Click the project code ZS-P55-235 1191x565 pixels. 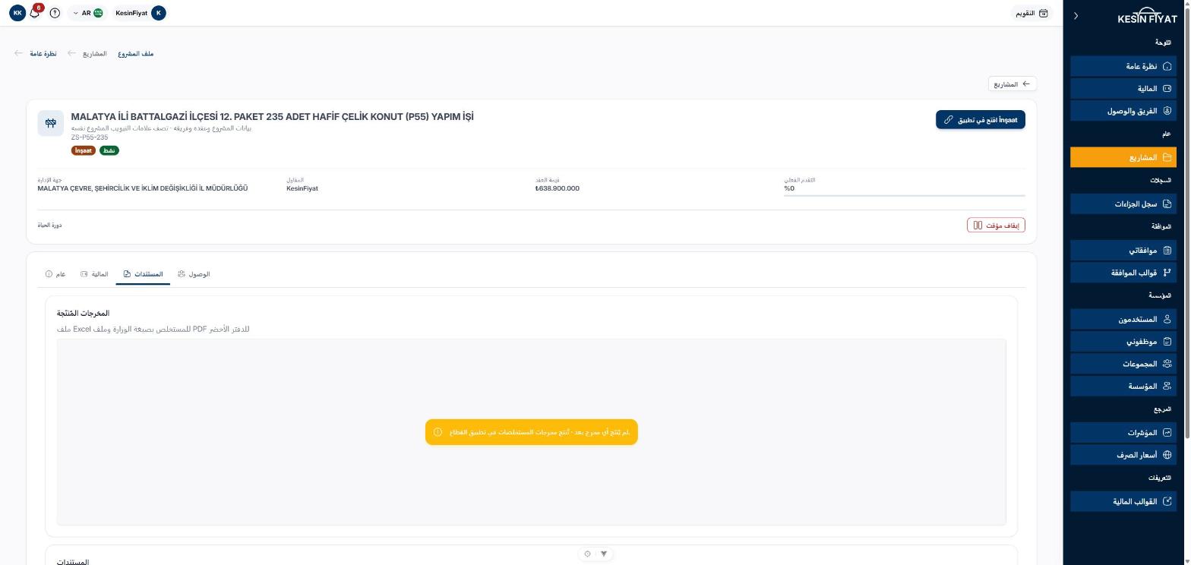click(x=90, y=137)
